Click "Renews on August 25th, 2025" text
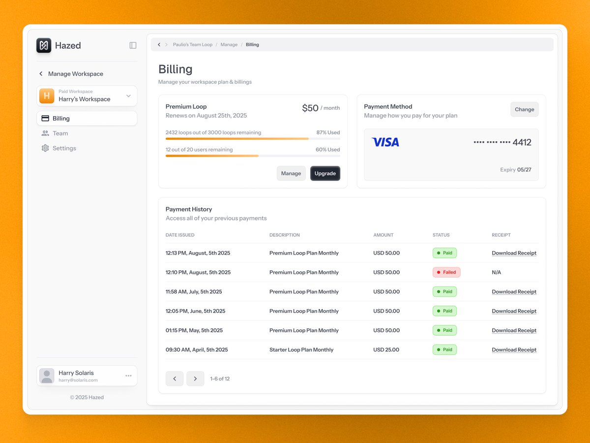 tap(206, 116)
